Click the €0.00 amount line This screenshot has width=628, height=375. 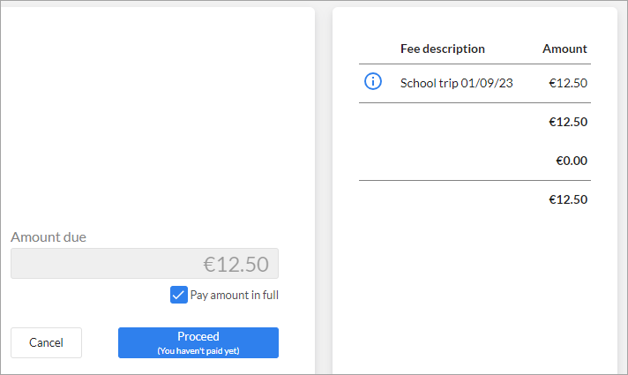coord(572,161)
